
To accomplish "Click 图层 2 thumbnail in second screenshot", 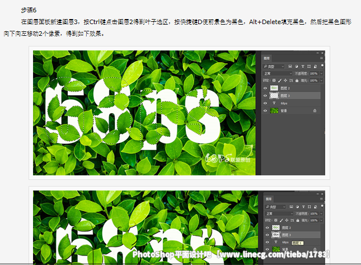I will coord(276,227).
